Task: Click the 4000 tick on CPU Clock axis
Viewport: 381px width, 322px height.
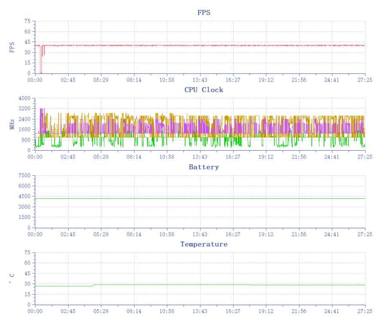Action: click(x=24, y=98)
